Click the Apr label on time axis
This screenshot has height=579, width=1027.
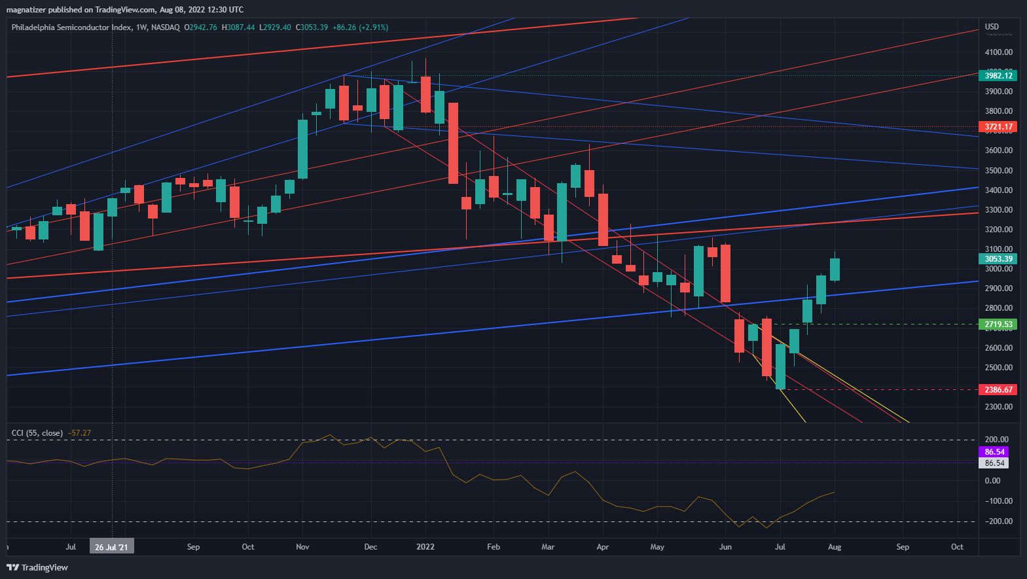tap(603, 547)
